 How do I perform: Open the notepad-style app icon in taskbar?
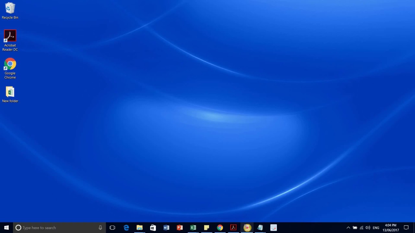point(260,227)
